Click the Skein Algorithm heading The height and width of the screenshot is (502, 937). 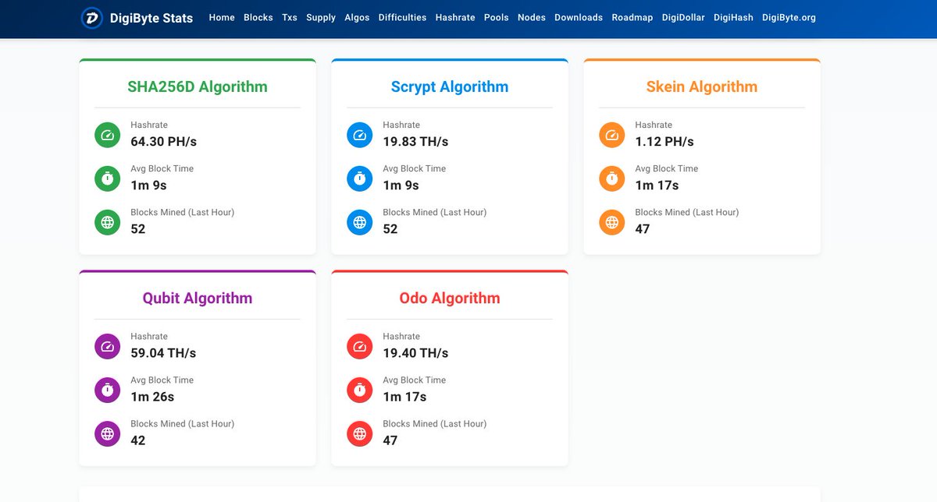(x=702, y=87)
